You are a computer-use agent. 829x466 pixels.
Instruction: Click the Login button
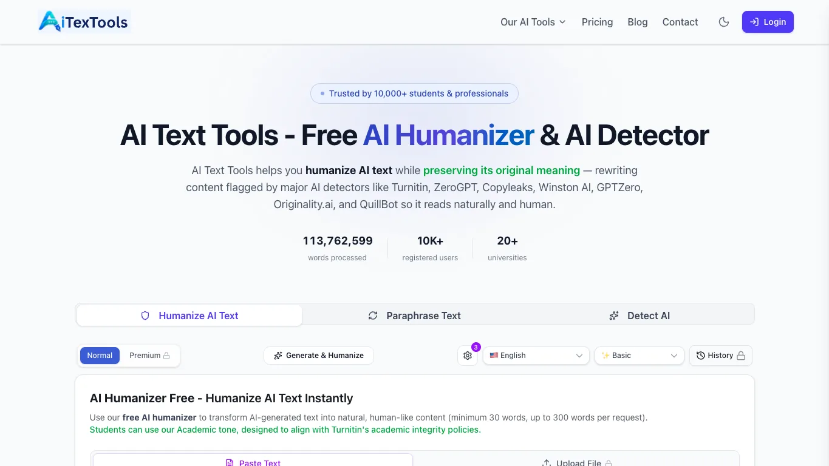tap(768, 22)
